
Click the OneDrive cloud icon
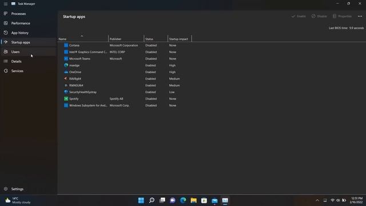(x=66, y=72)
